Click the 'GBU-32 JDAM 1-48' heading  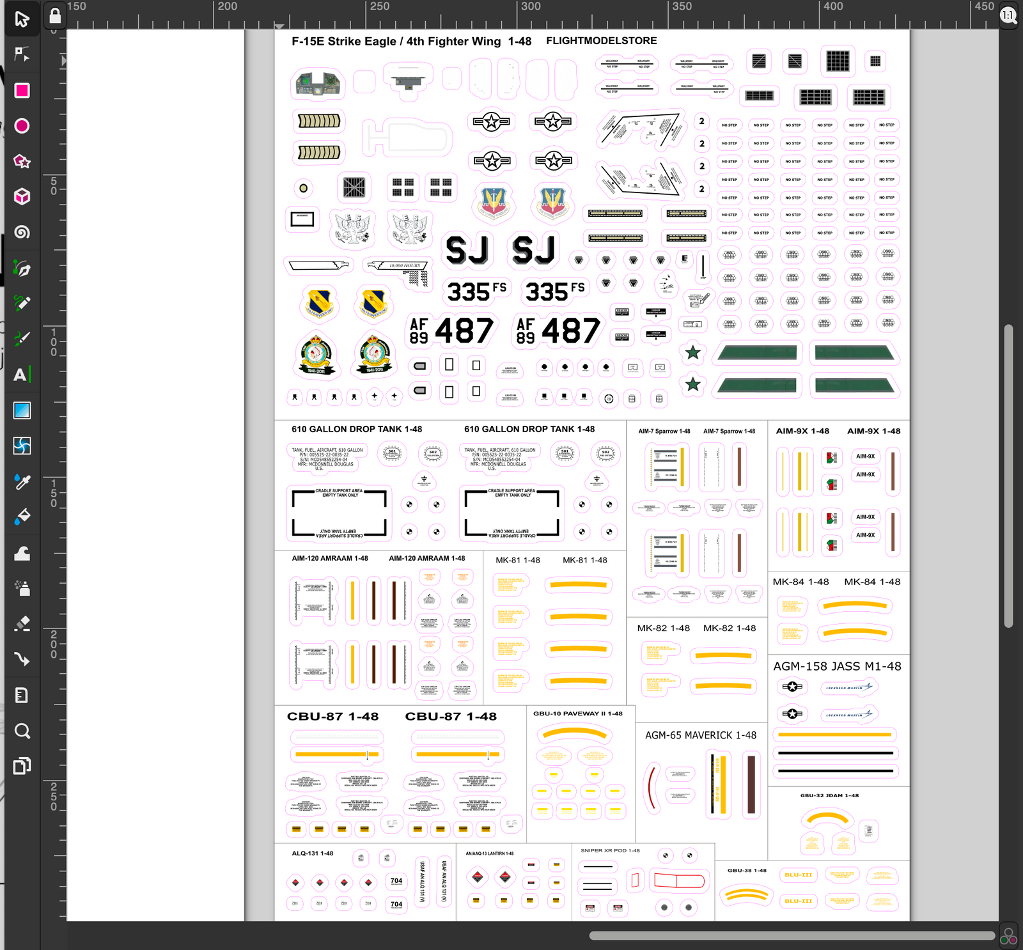coord(829,796)
